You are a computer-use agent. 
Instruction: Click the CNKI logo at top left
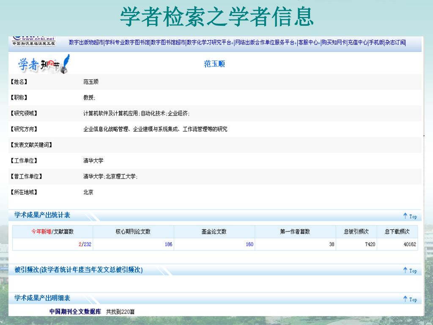[x=34, y=41]
